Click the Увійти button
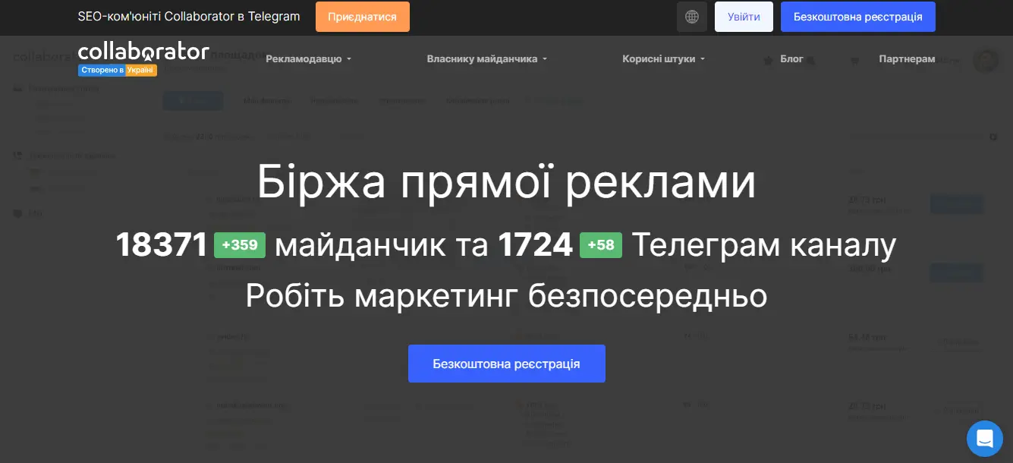1013x463 pixels. [x=744, y=17]
